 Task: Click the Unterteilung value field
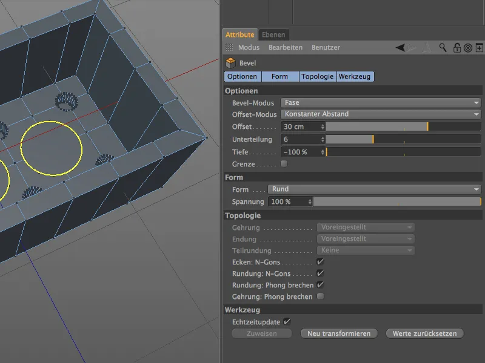click(300, 139)
